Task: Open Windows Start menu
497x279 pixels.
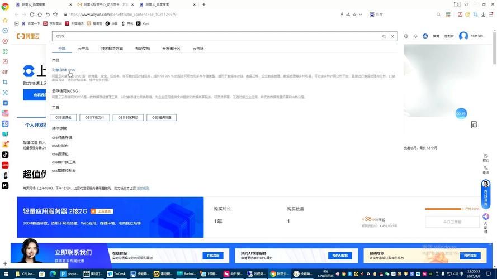Action: click(6, 273)
